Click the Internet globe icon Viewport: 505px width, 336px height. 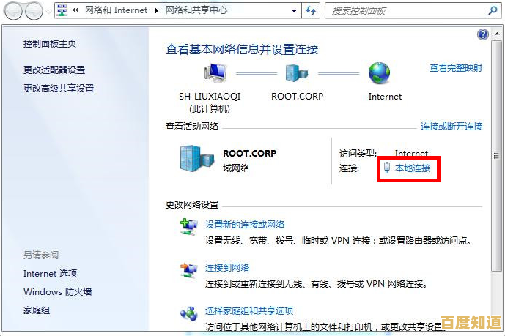pos(380,73)
